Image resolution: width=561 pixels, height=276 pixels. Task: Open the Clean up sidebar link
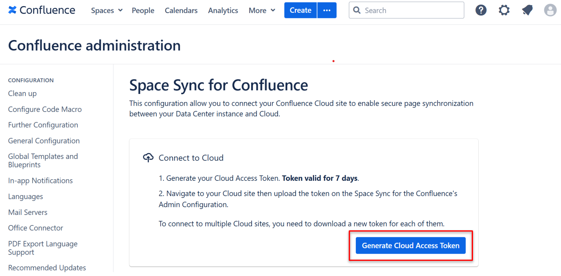(x=22, y=94)
